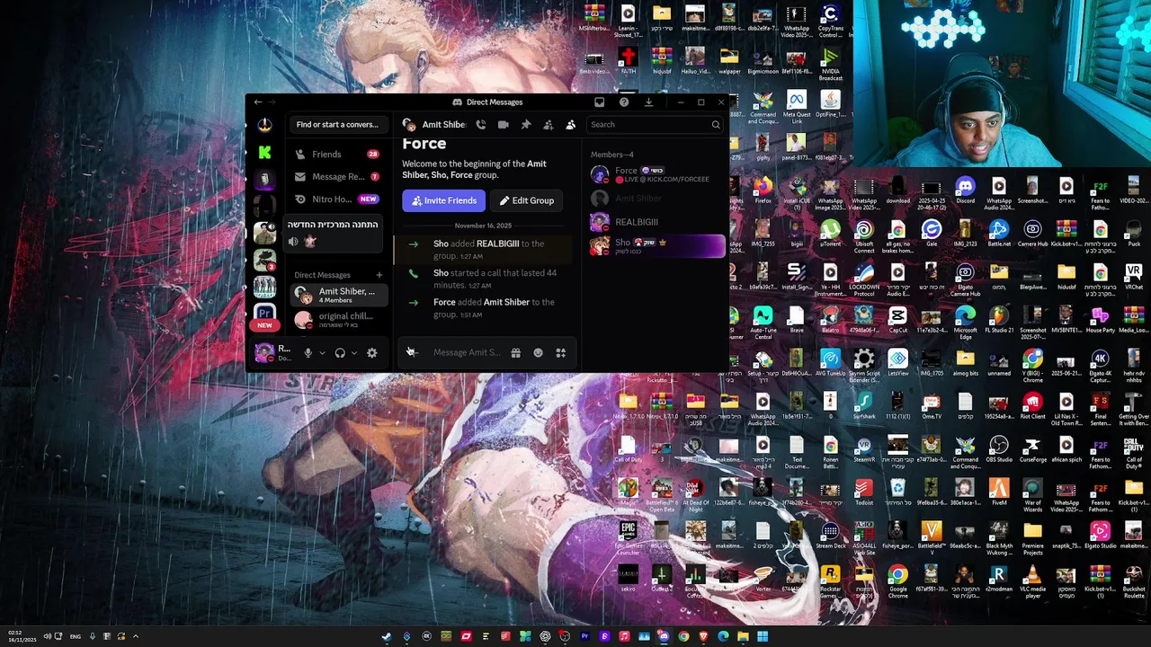
Task: Open gift picker in message bar
Action: pos(516,353)
